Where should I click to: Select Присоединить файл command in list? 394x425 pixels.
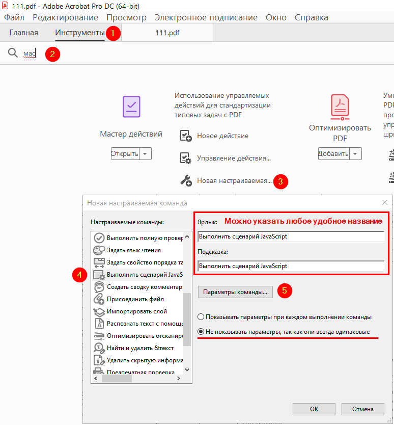point(136,299)
